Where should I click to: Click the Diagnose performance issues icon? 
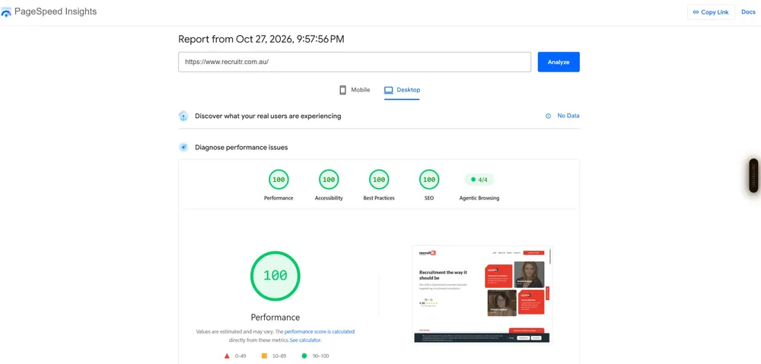pyautogui.click(x=183, y=147)
